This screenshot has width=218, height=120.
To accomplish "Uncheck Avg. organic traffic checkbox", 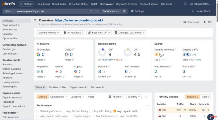I will coord(115,111).
